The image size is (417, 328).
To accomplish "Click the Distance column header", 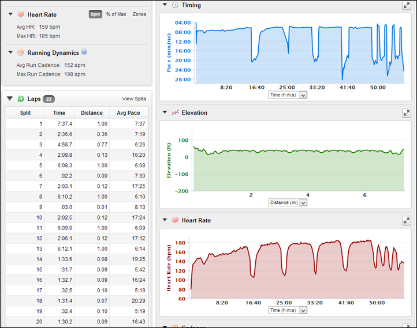I will click(92, 114).
